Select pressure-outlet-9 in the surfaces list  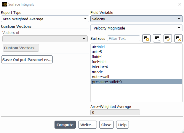pos(137,82)
